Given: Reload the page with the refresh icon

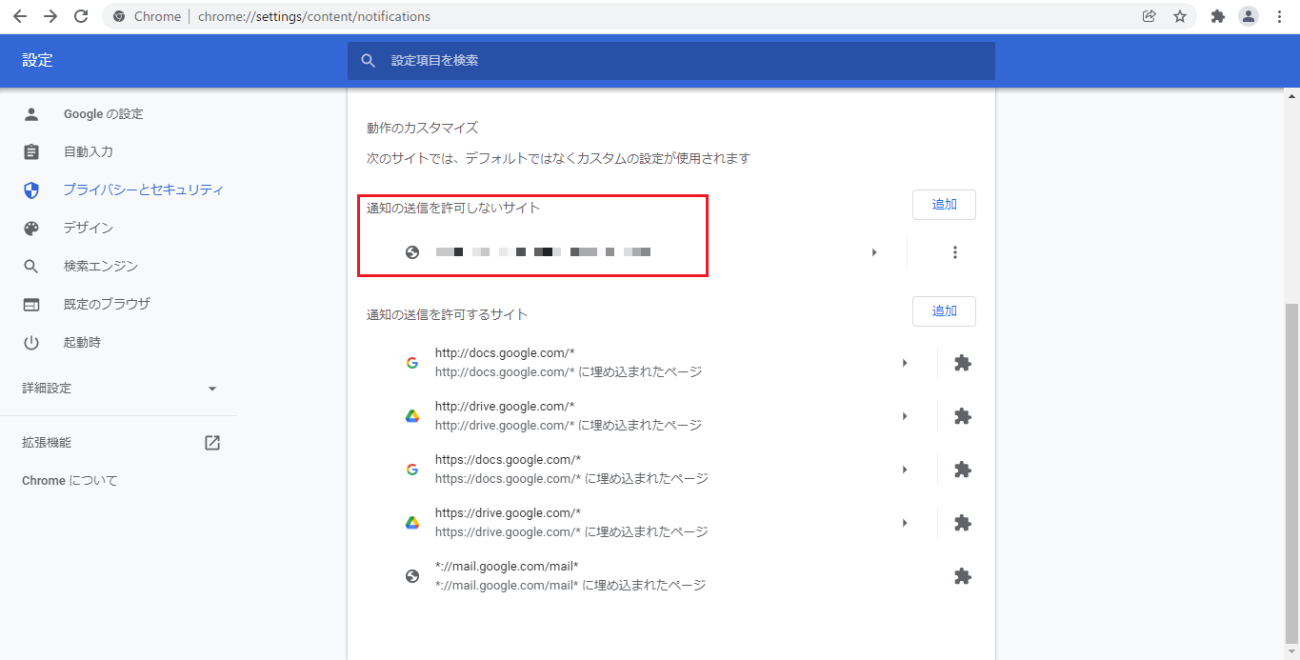Looking at the screenshot, I should (x=81, y=16).
